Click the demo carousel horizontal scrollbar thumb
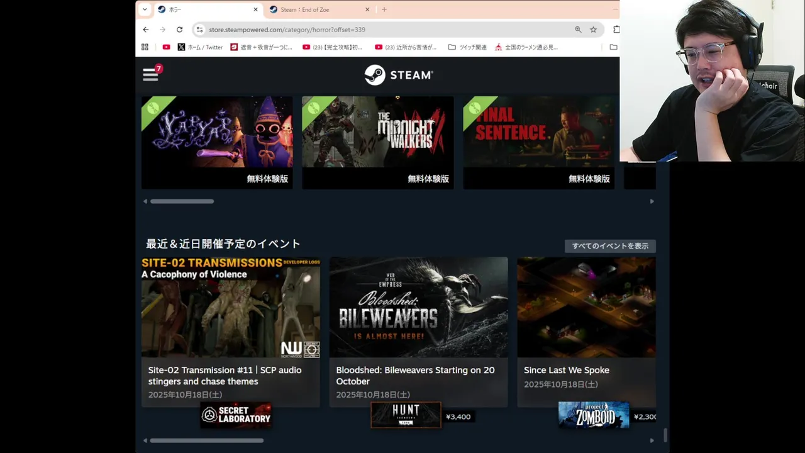 click(182, 201)
